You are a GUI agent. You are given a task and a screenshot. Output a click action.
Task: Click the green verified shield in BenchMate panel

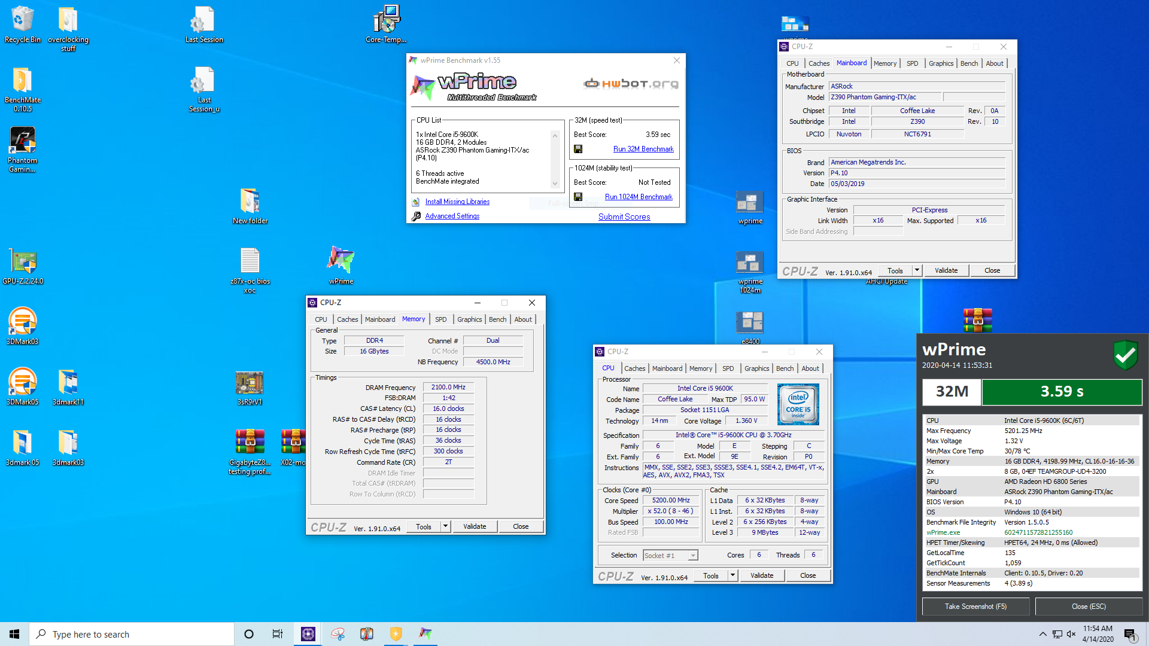[x=1125, y=355]
